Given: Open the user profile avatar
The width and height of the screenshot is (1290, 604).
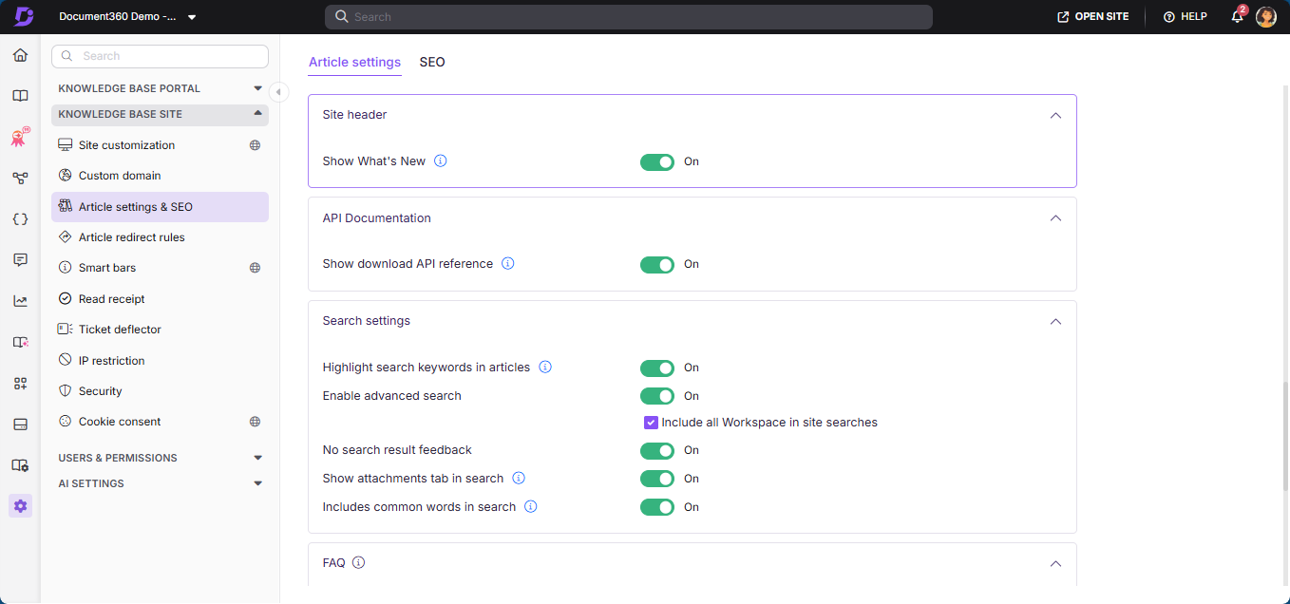Looking at the screenshot, I should [x=1266, y=16].
